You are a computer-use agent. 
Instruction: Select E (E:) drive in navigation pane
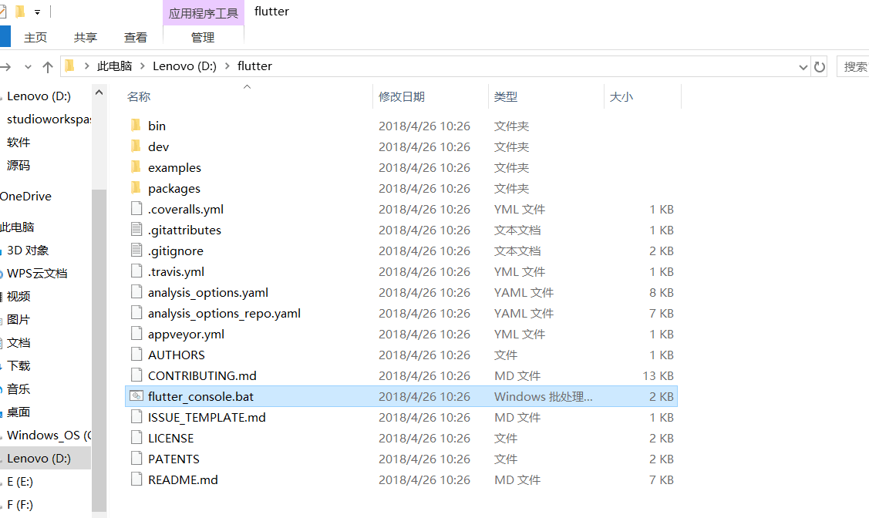20,482
